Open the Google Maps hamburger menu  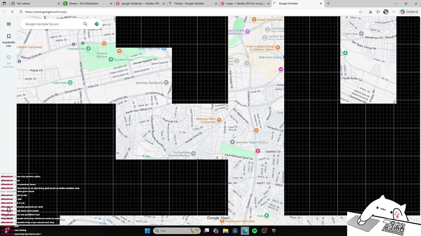click(x=9, y=24)
